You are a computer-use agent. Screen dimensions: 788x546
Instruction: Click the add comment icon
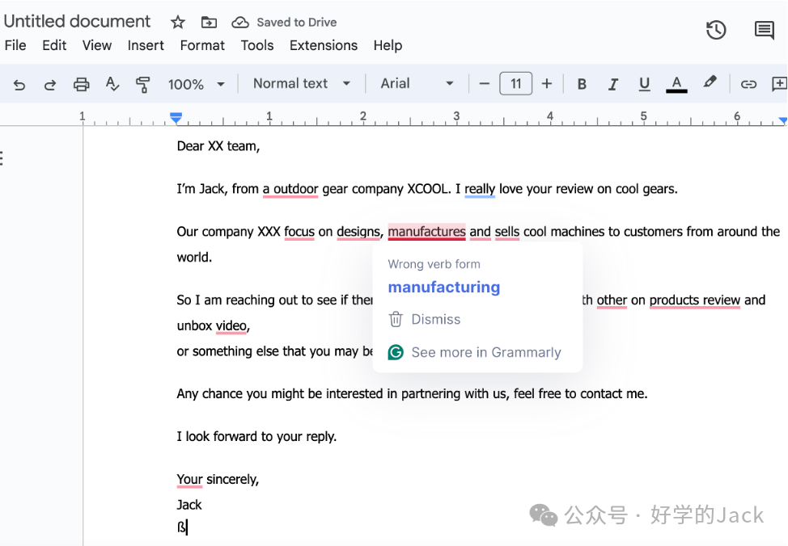click(x=779, y=84)
